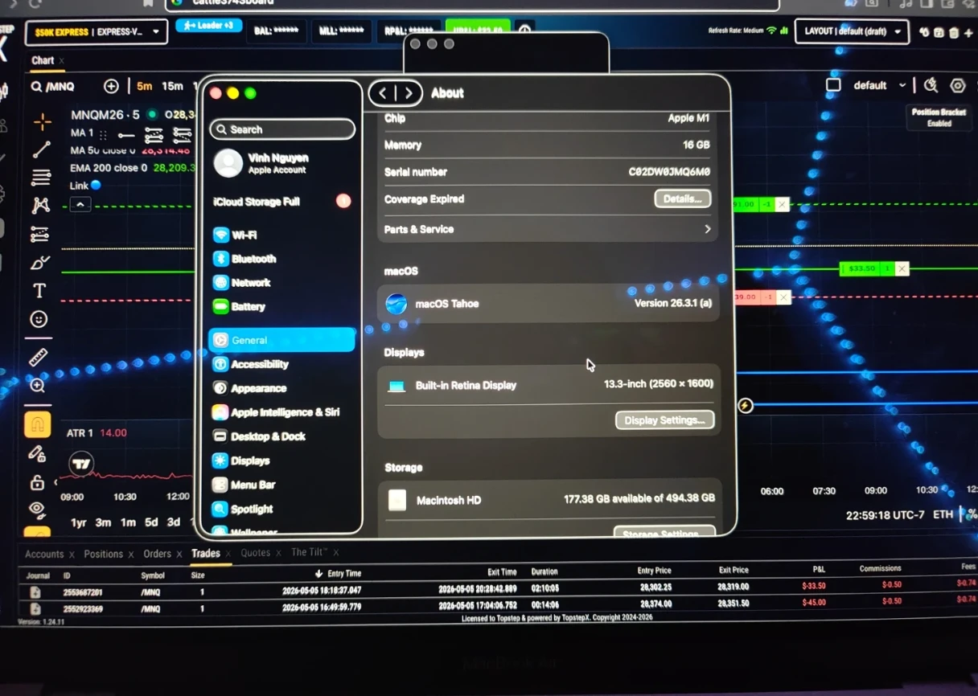Click the TradingView logo on the chart
This screenshot has width=978, height=696.
point(81,465)
